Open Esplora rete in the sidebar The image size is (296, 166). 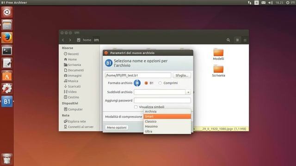click(x=75, y=121)
